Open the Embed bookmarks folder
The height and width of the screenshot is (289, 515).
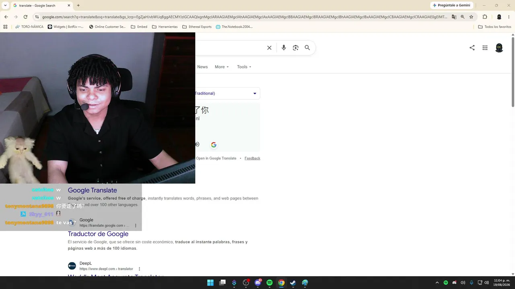coord(139,27)
